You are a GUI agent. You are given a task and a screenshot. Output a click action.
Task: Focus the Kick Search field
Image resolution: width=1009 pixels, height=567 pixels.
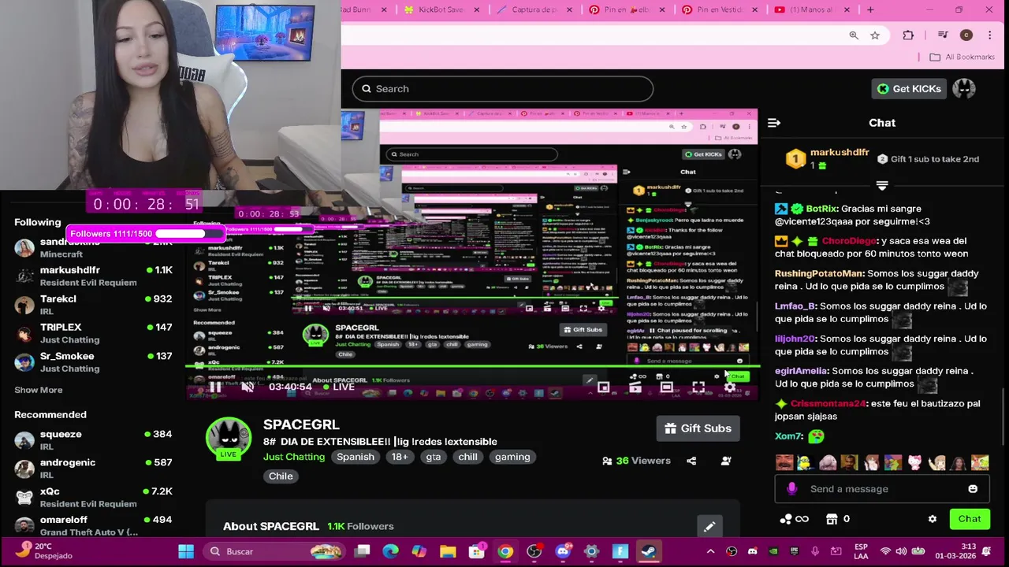coord(503,89)
